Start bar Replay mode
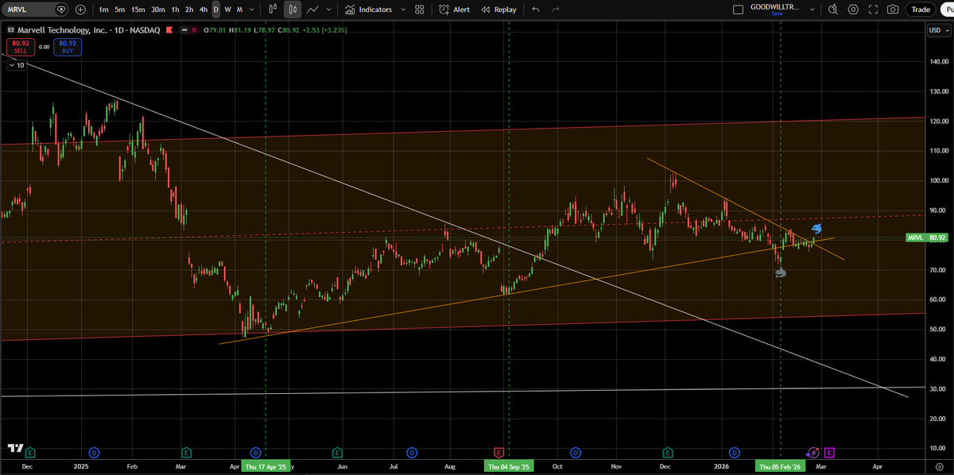This screenshot has height=475, width=954. 499,10
